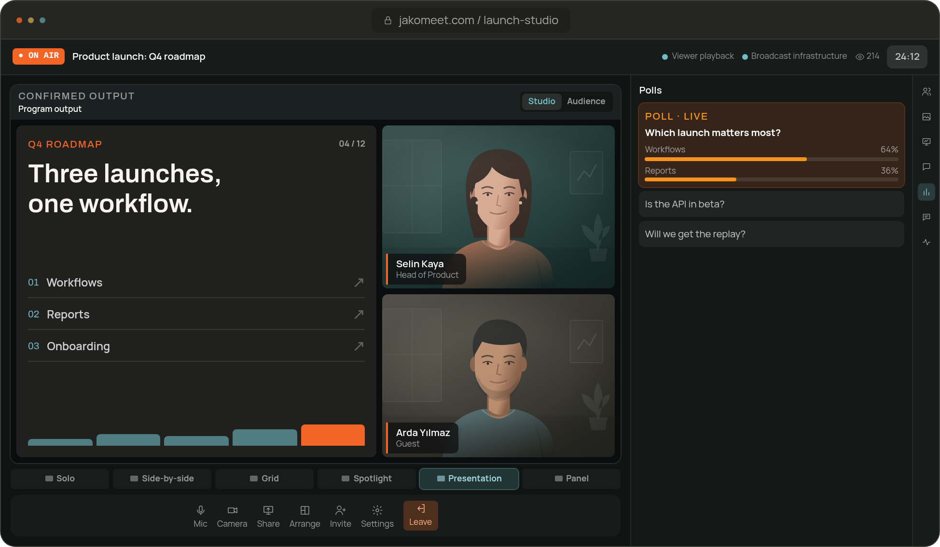Click the arrow icon beside Workflows
Screen dimensions: 940x547
pyautogui.click(x=359, y=283)
